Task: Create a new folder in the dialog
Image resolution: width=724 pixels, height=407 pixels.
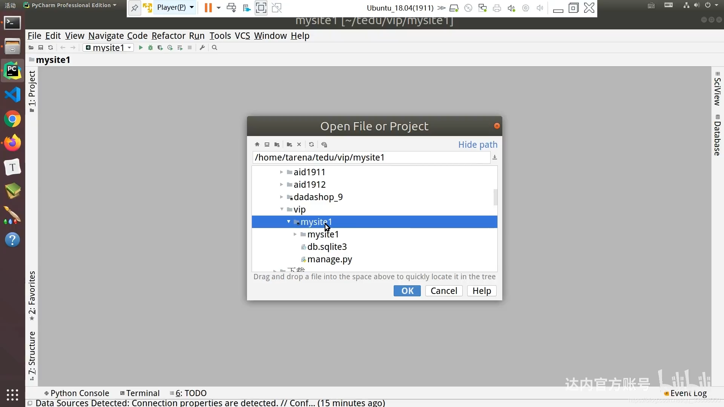Action: click(290, 145)
